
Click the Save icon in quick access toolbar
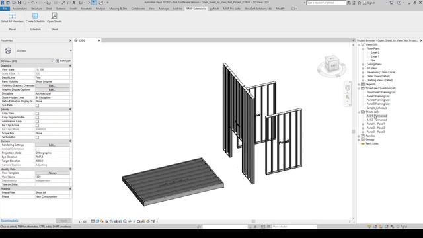coord(19,3)
